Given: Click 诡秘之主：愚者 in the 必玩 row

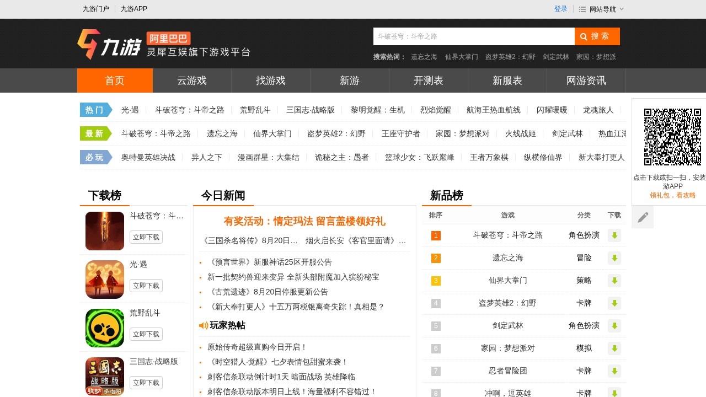Looking at the screenshot, I should pos(342,157).
